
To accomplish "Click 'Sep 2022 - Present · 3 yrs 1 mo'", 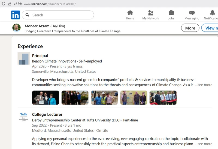I will 57,125.
